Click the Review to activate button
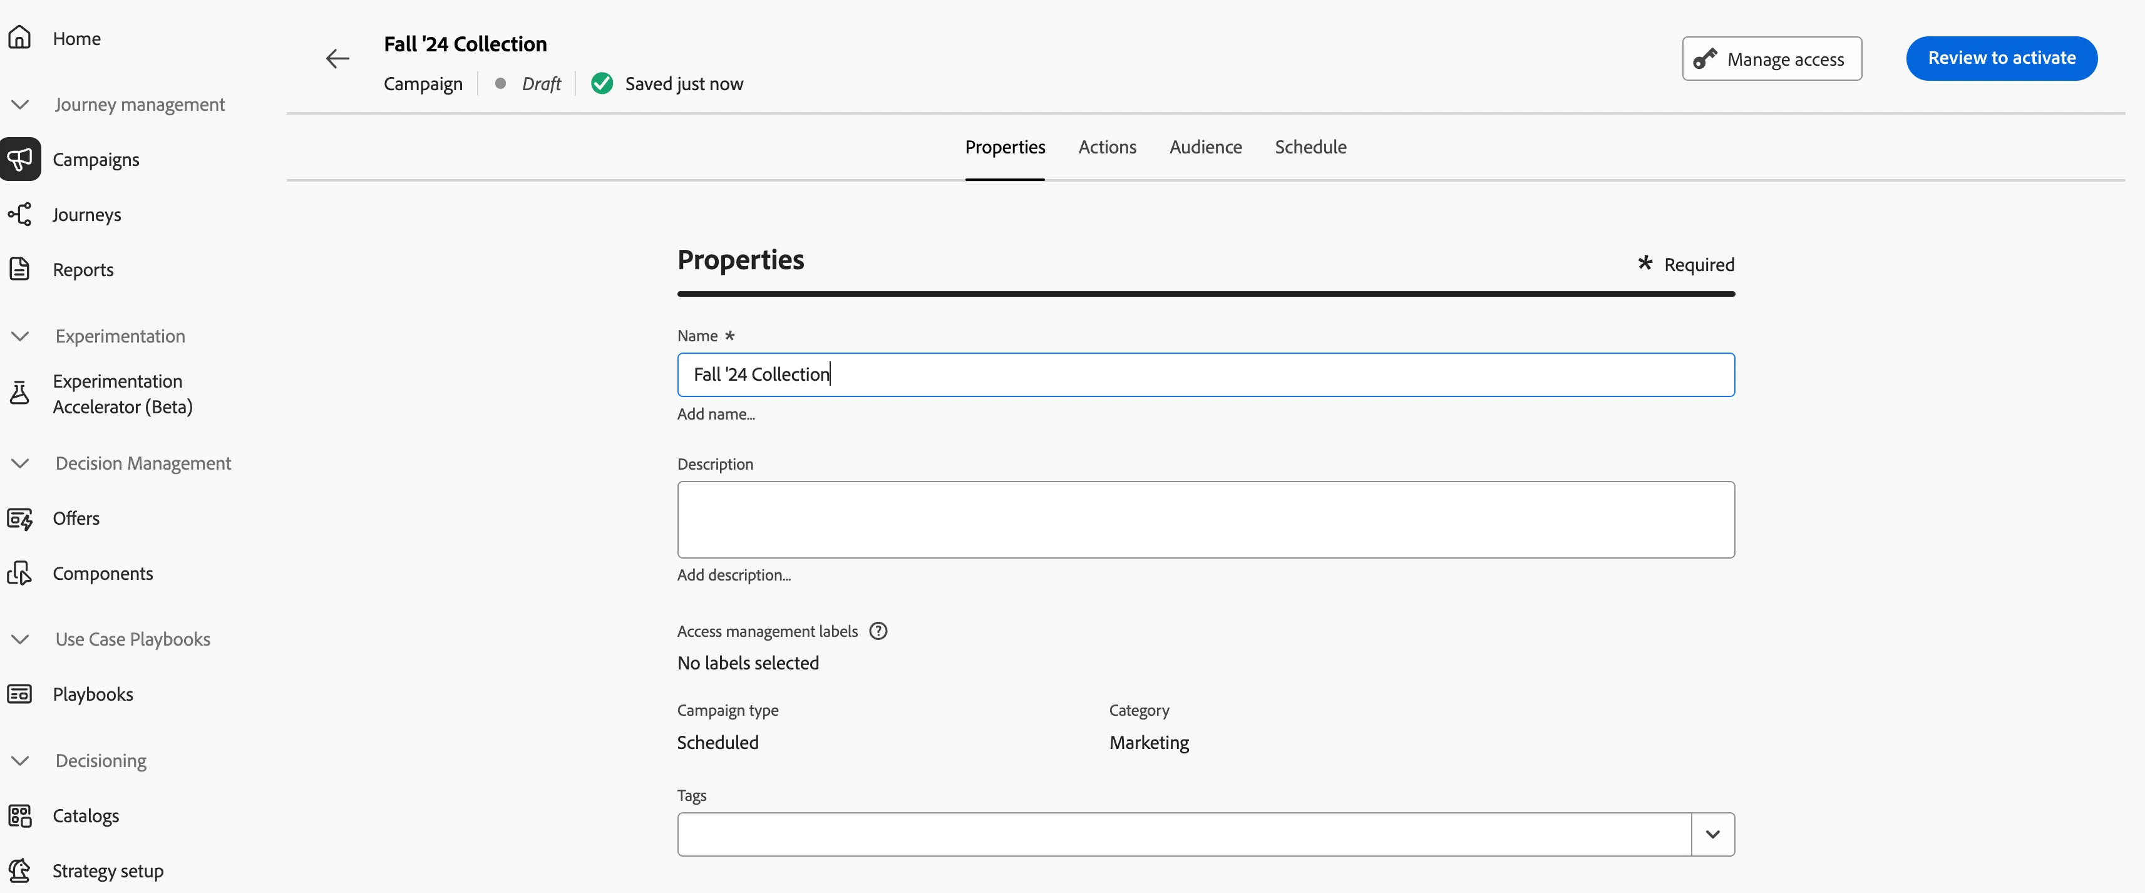This screenshot has height=893, width=2145. coord(2001,58)
